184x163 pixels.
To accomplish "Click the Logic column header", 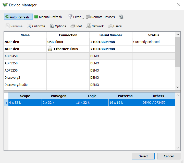I will 92,96.
